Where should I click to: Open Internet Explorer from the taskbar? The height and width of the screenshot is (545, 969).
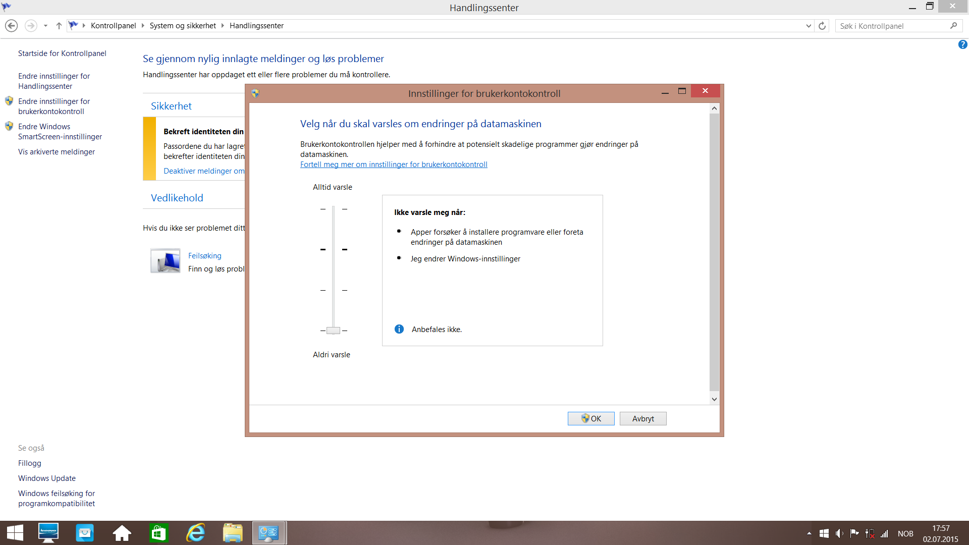pyautogui.click(x=195, y=533)
